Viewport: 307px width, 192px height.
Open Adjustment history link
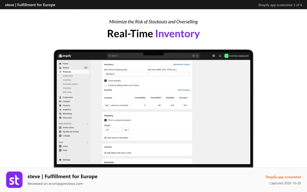click(x=181, y=65)
